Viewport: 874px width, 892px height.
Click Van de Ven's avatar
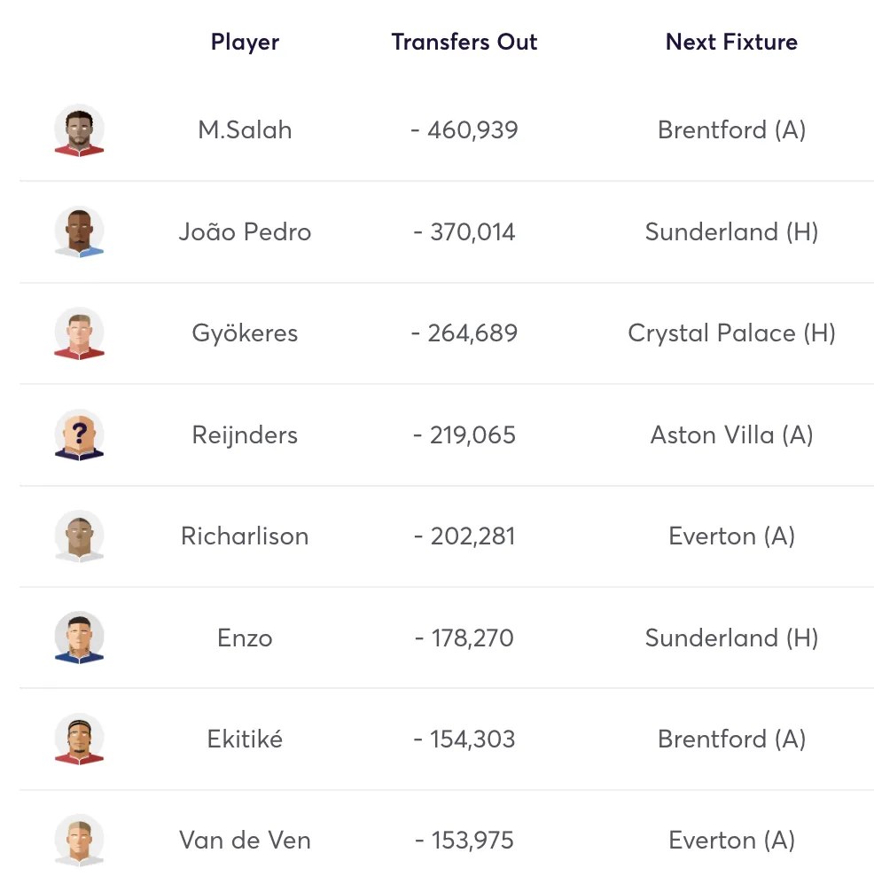coord(79,841)
